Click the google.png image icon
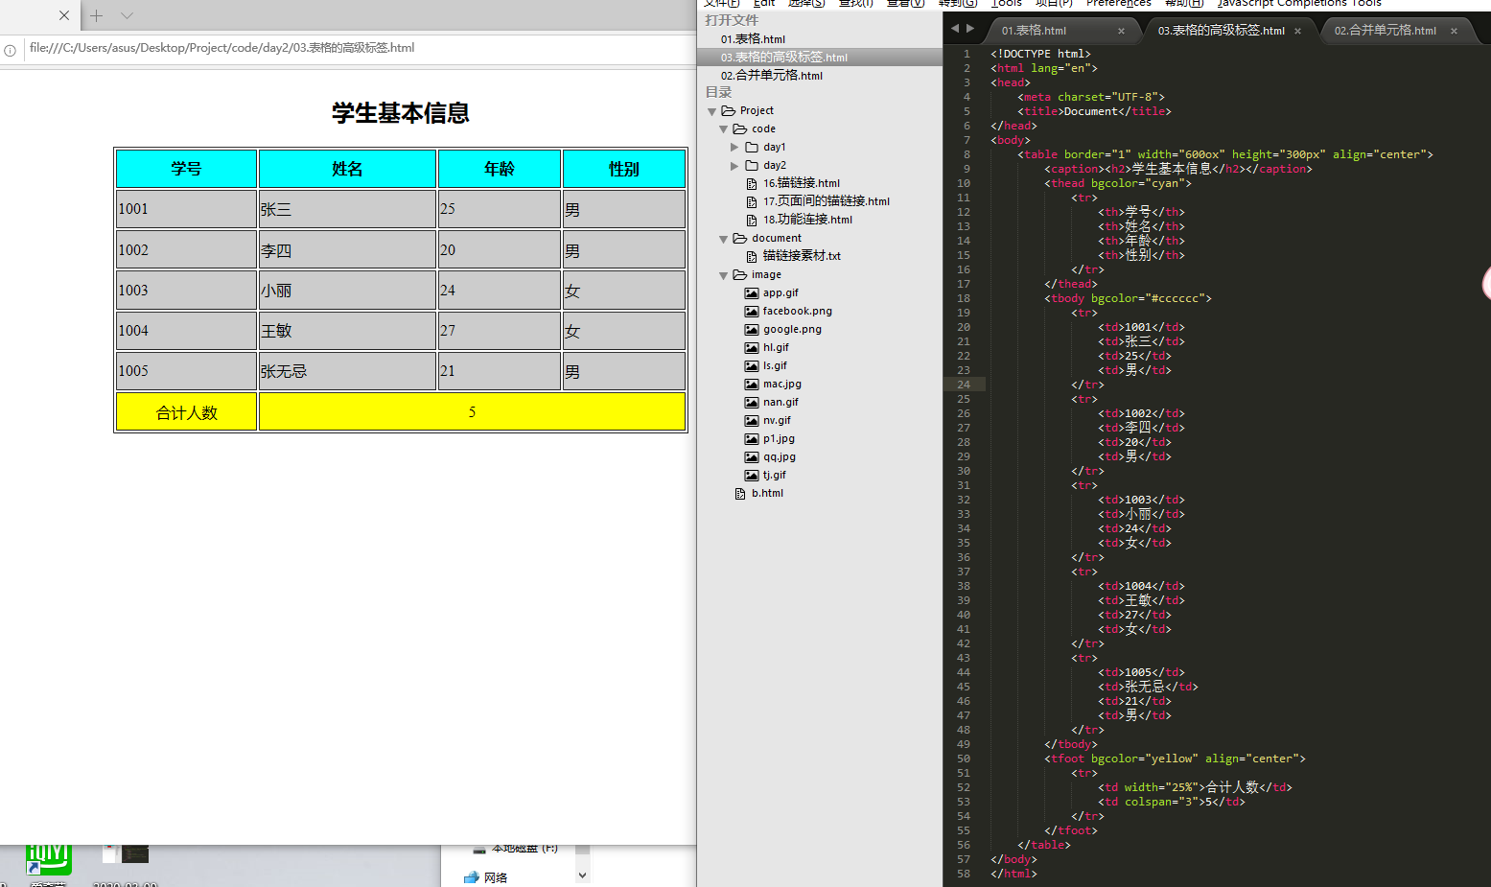1491x887 pixels. [752, 330]
